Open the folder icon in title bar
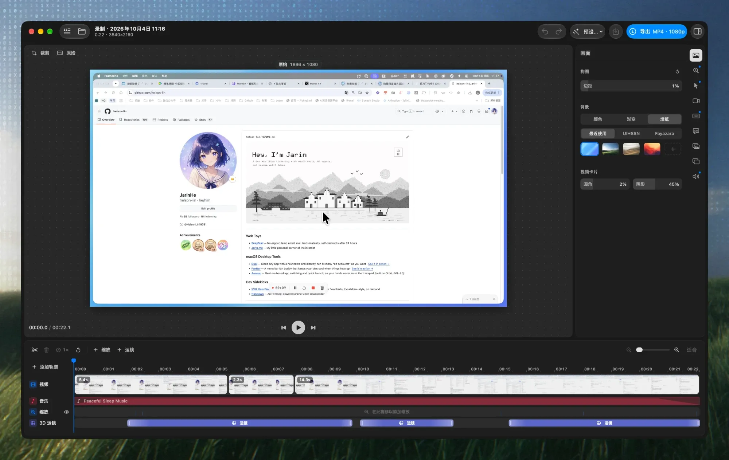Viewport: 729px width, 460px height. (x=82, y=32)
